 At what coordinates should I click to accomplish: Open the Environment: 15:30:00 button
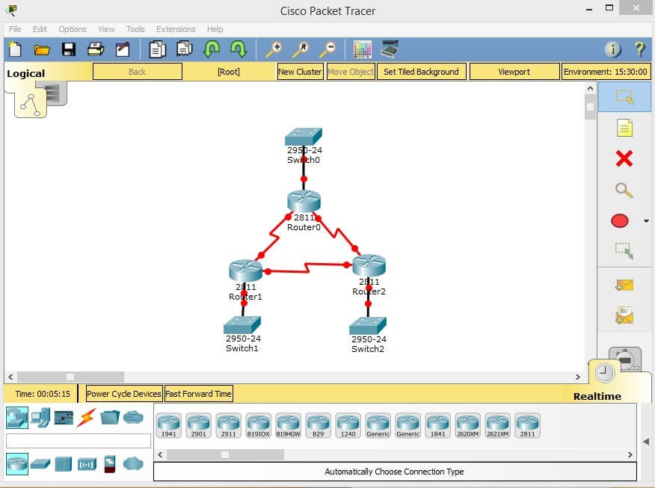[x=606, y=72]
